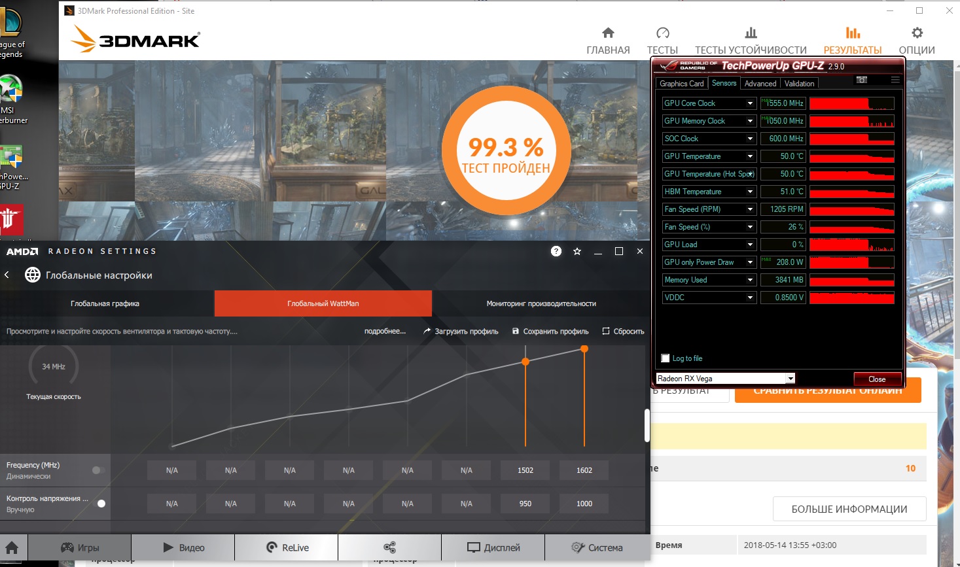Enable Log to file checkbox in GPU-Z
Image resolution: width=960 pixels, height=567 pixels.
(x=666, y=358)
